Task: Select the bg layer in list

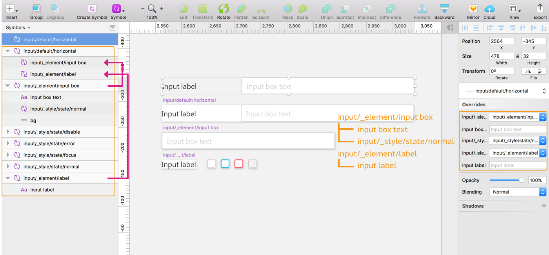Action: [33, 120]
